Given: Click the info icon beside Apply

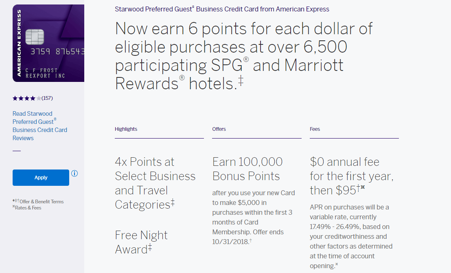Looking at the screenshot, I should (74, 173).
